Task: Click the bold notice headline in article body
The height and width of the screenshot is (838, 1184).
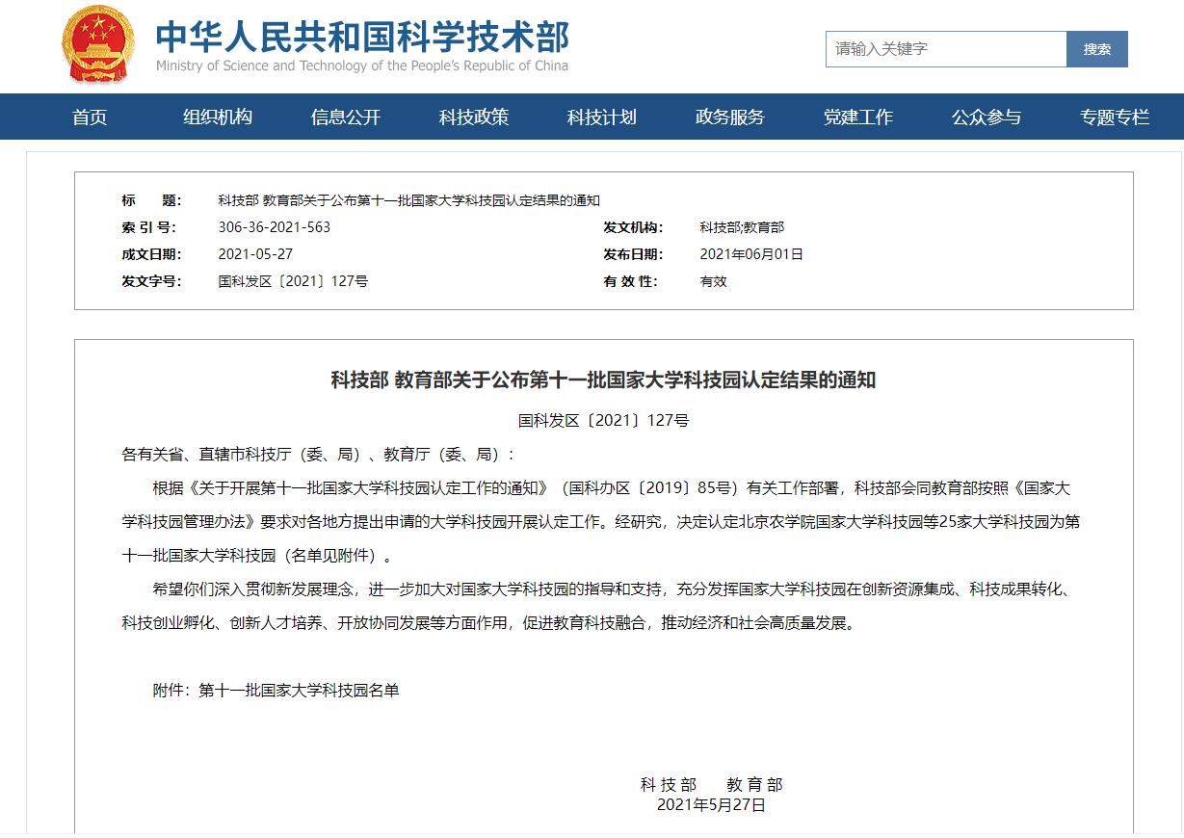Action: pyautogui.click(x=603, y=380)
